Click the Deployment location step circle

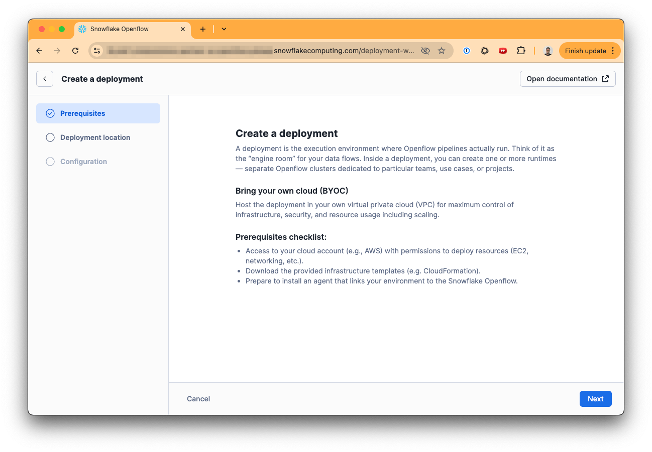[50, 137]
